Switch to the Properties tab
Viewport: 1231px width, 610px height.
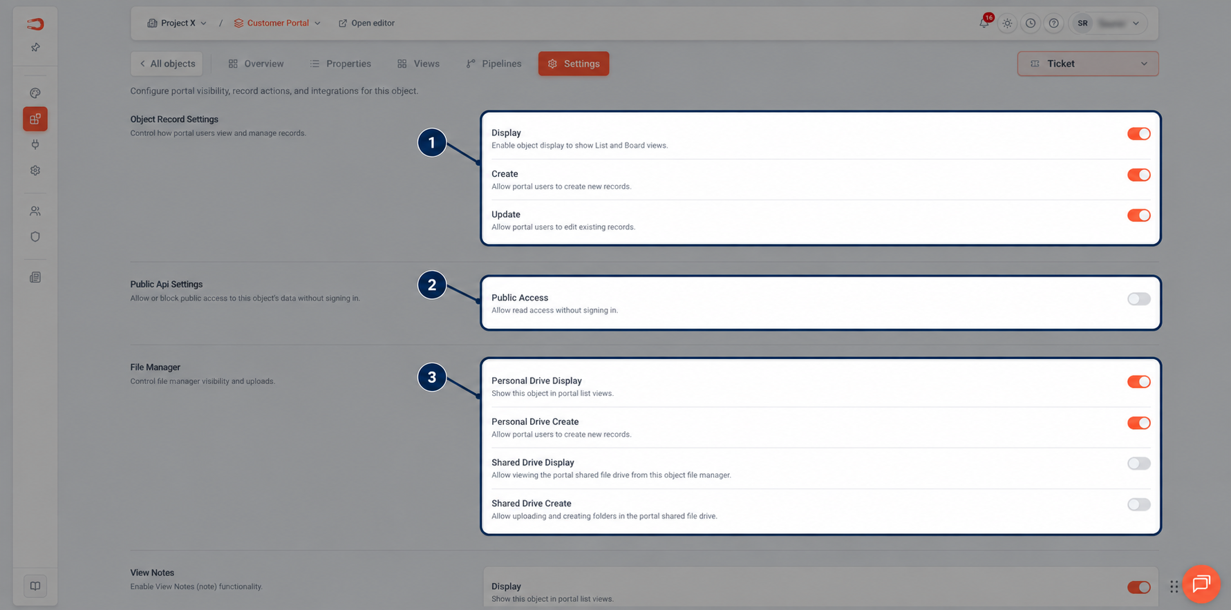pos(340,64)
